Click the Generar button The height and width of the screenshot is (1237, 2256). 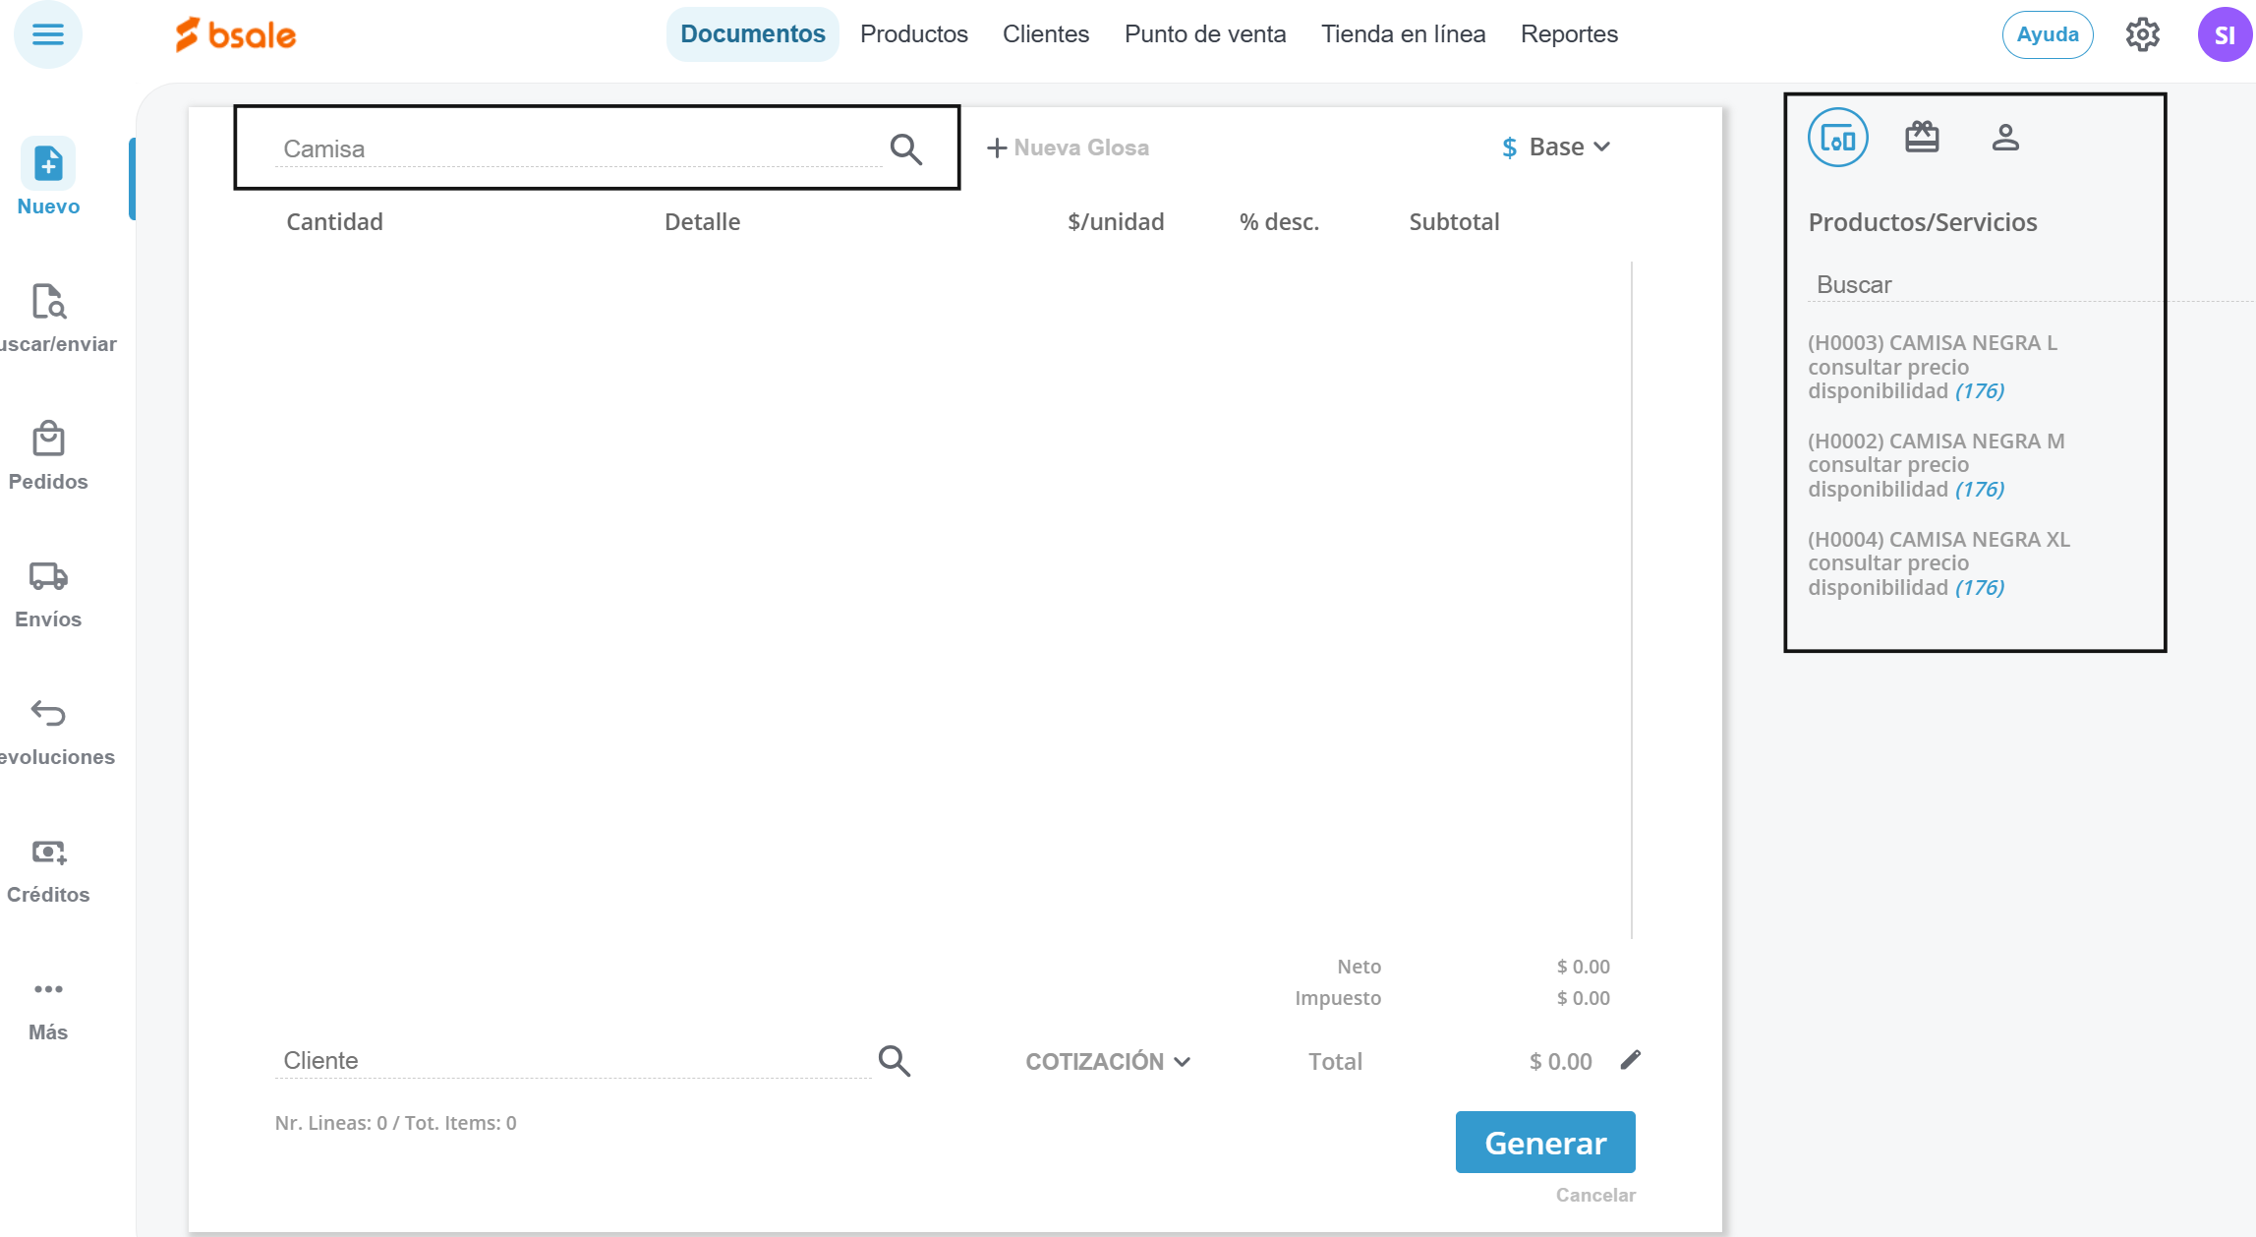click(x=1544, y=1143)
